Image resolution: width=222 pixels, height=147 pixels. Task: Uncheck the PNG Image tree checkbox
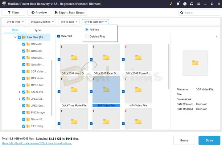click(x=24, y=113)
